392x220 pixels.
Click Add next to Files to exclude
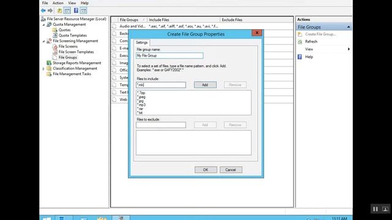point(205,125)
